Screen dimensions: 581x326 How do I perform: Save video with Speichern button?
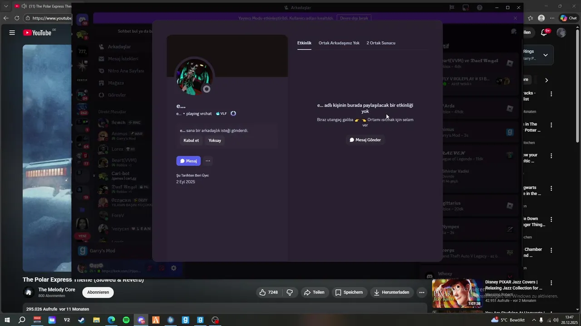[x=349, y=292]
